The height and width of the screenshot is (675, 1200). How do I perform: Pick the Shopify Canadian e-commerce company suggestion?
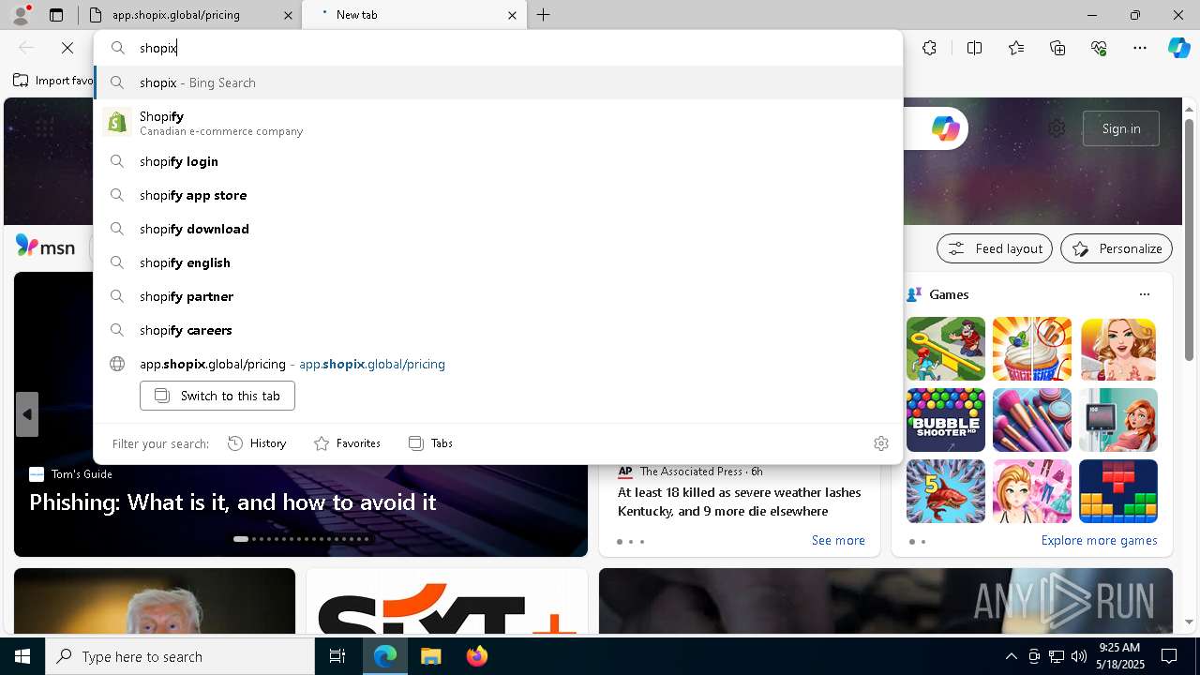(x=498, y=123)
